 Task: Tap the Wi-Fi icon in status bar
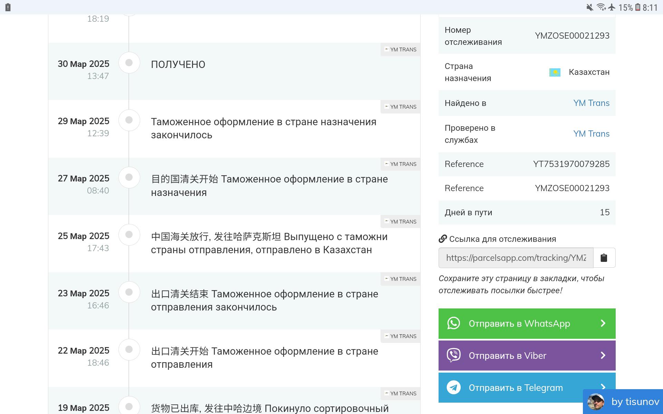(x=601, y=7)
